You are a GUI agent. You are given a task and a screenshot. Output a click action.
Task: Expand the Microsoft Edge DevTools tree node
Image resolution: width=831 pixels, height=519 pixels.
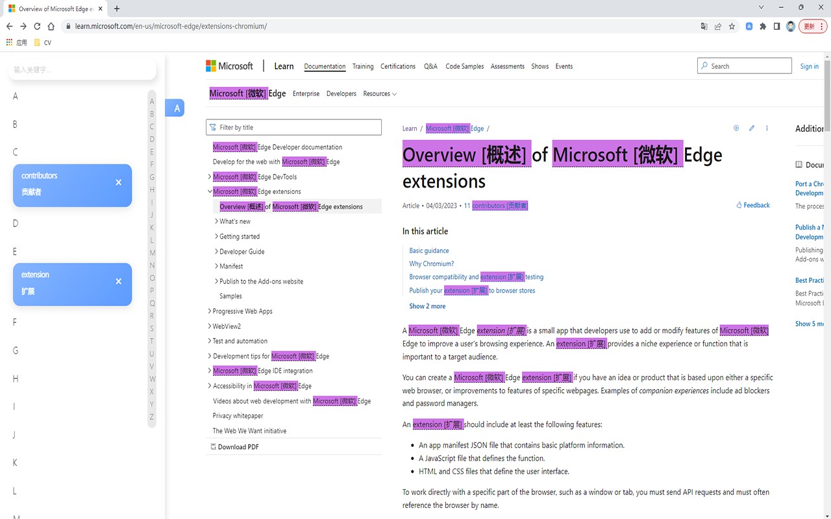210,176
